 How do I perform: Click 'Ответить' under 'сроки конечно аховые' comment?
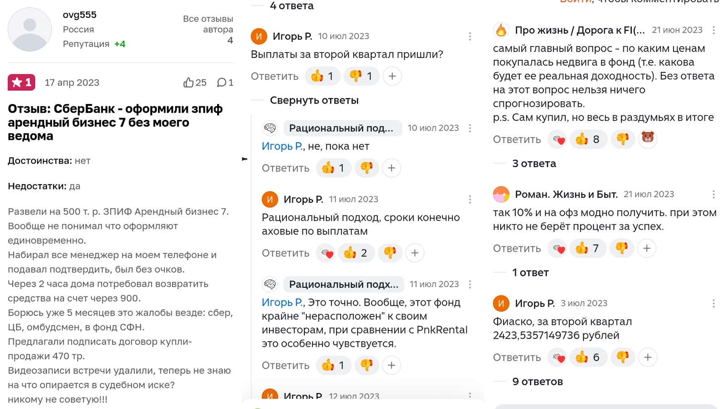[x=285, y=253]
